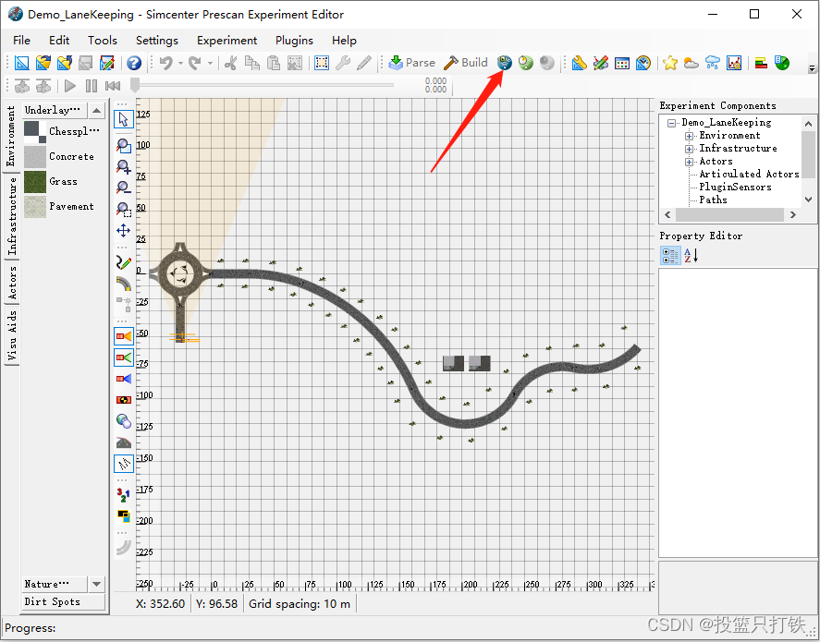Screen dimensions: 820x642
Task: Switch to the Actors side tab
Action: (11, 283)
